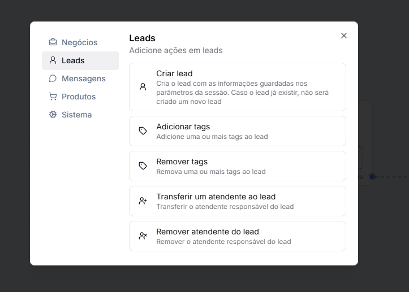This screenshot has height=292, width=409.
Task: Choose the Criar lead action
Action: click(238, 87)
